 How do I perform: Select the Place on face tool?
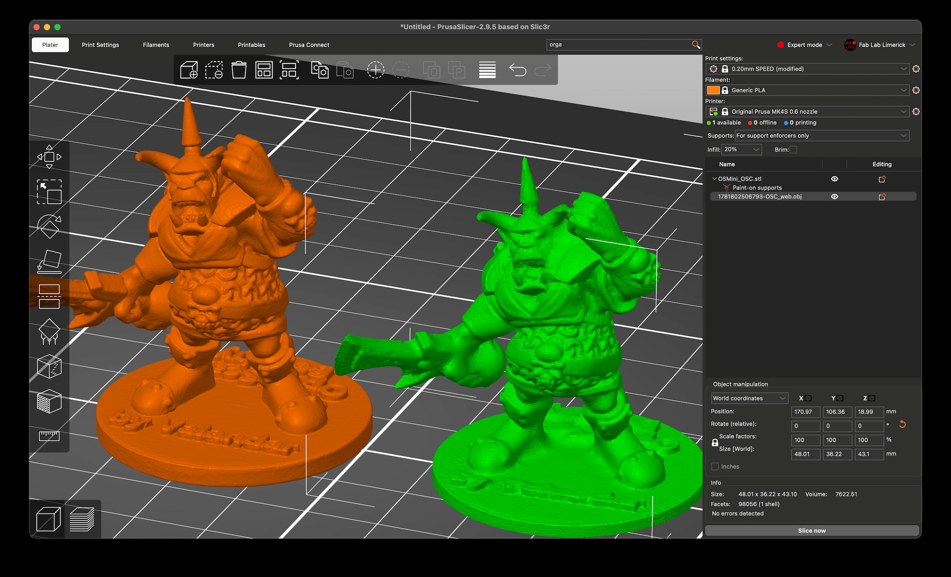(x=49, y=262)
